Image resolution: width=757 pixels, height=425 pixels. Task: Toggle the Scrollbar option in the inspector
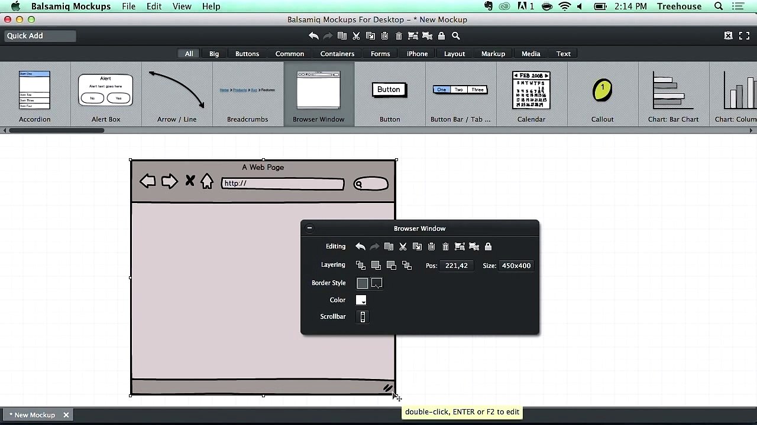tap(363, 317)
